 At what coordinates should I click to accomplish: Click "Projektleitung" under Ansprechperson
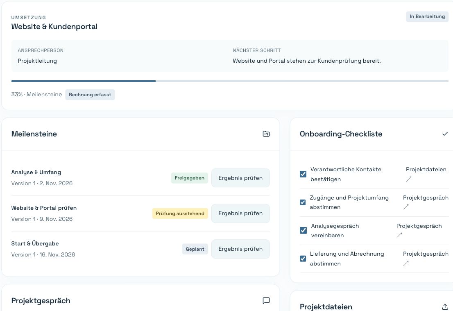click(37, 61)
